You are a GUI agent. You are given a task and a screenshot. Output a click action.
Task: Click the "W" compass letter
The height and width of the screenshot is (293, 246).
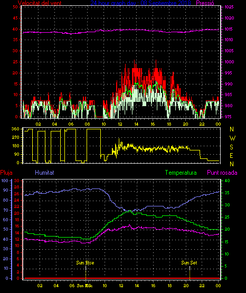click(x=232, y=138)
